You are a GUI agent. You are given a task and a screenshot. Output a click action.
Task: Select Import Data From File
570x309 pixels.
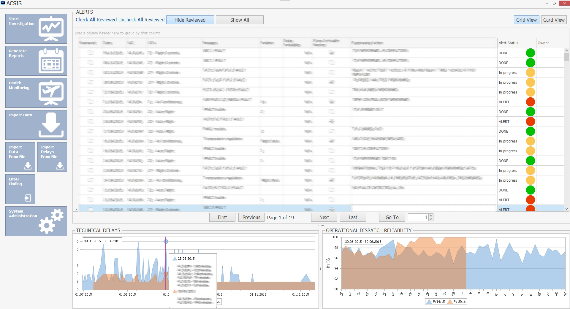(20, 157)
